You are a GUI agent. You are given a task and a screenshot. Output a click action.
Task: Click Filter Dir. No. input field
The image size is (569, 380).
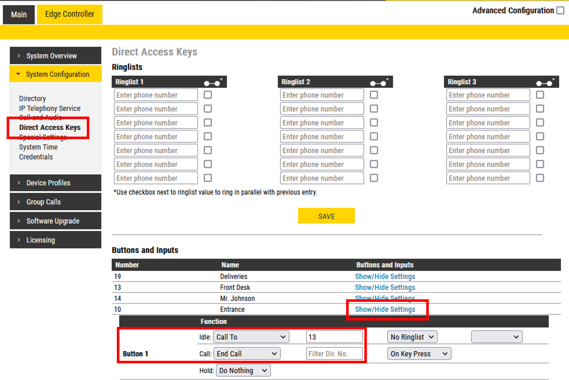pyautogui.click(x=334, y=354)
